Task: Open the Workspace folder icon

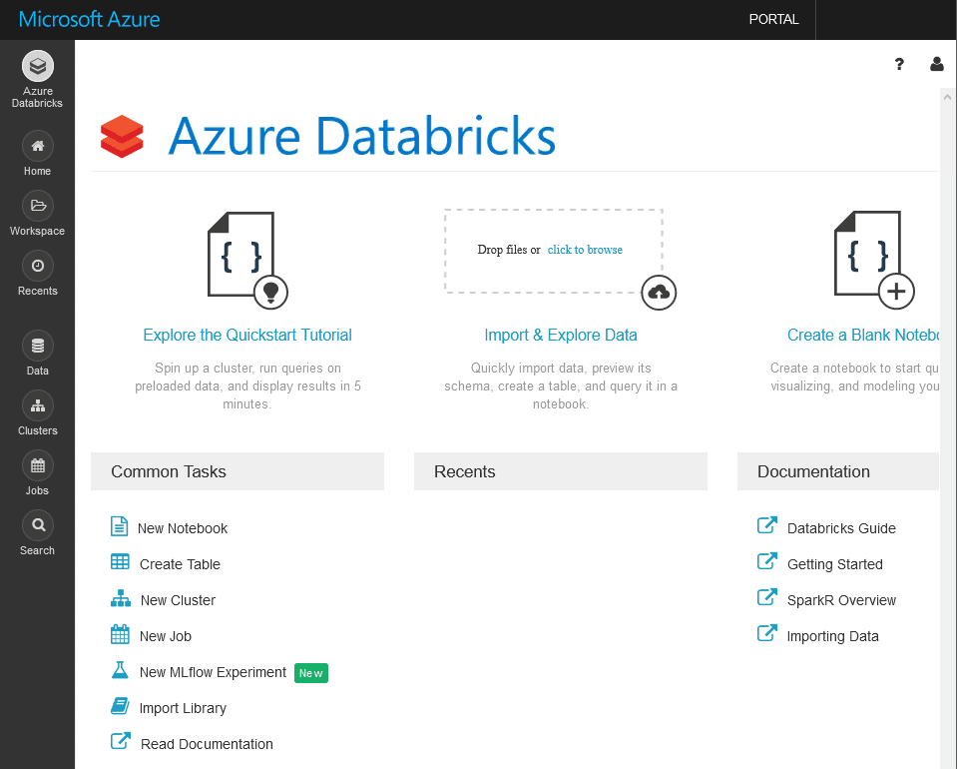Action: (38, 206)
